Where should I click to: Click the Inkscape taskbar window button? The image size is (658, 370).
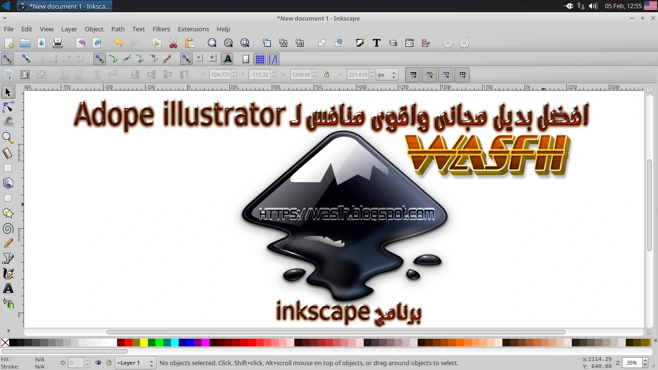click(x=65, y=6)
